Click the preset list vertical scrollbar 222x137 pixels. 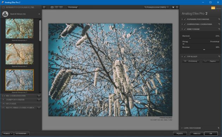click(41, 31)
